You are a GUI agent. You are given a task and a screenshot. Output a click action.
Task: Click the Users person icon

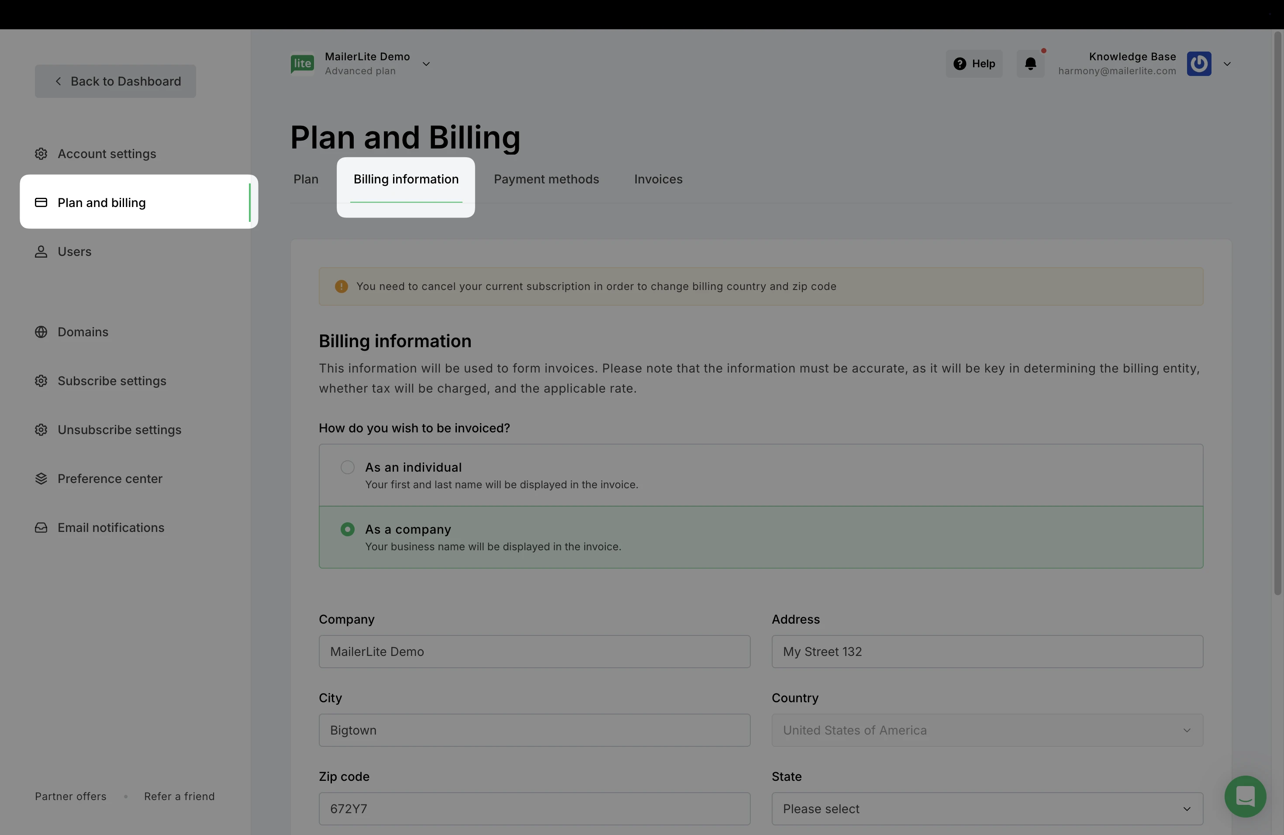(x=41, y=252)
